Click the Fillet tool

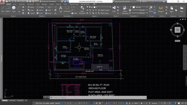click(48, 10)
